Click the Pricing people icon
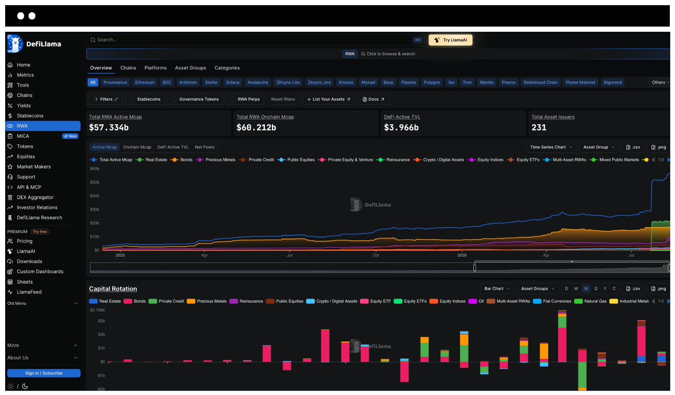The image size is (675, 395). click(10, 241)
